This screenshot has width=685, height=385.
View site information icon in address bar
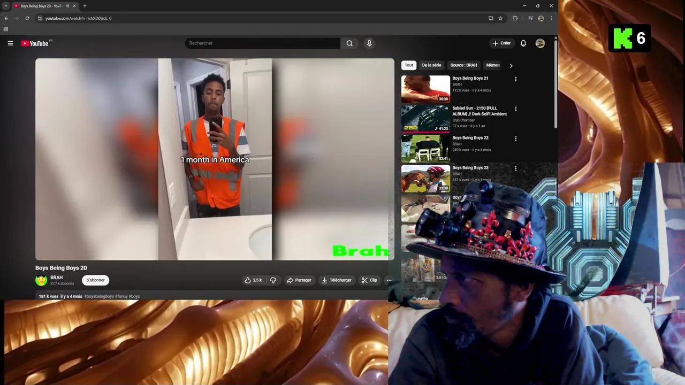coord(40,18)
